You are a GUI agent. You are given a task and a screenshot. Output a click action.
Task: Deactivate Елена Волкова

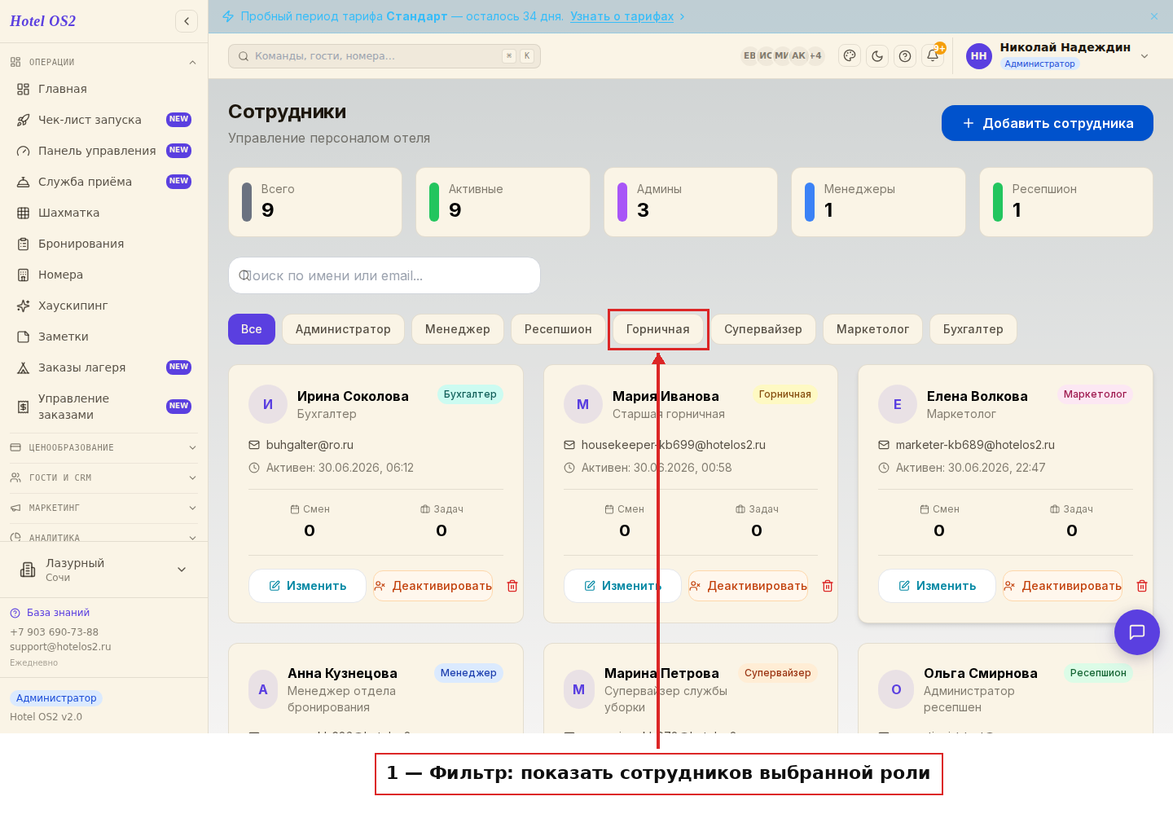[1062, 586]
